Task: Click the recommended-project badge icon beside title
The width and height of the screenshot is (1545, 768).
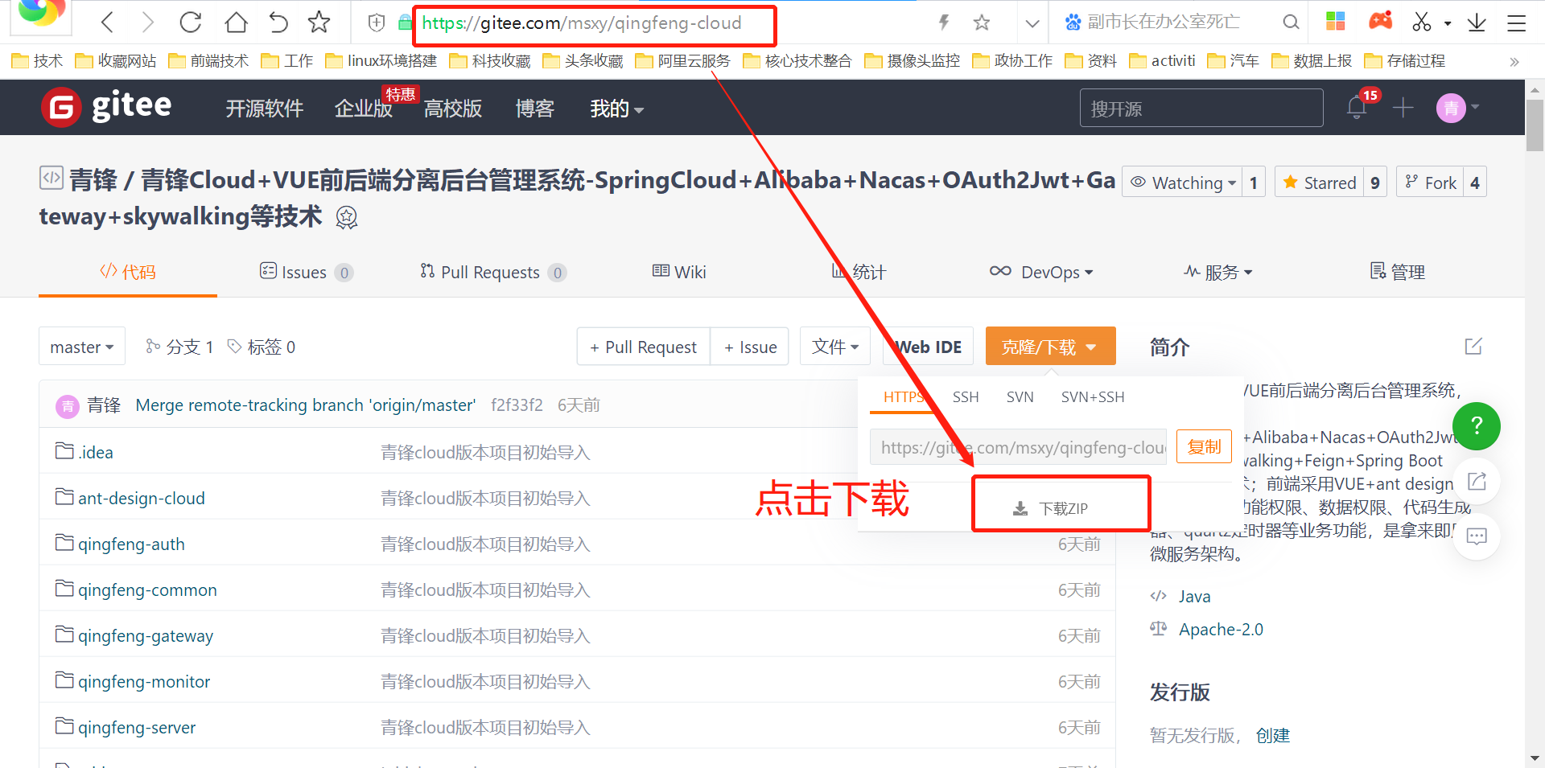Action: pos(346,217)
